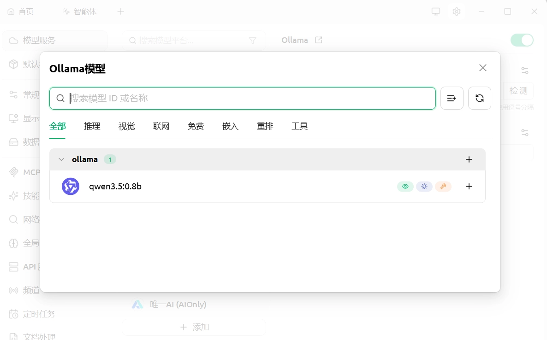This screenshot has width=547, height=340.
Task: Click the 添加 provider button
Action: coord(194,327)
